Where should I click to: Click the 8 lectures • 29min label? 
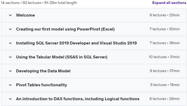(164, 99)
